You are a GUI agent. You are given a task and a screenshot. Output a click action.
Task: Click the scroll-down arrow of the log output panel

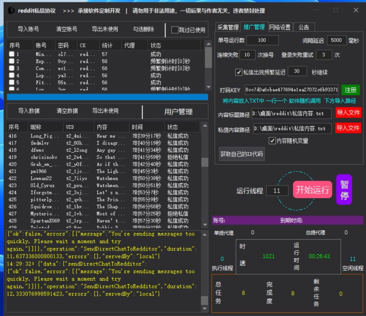[204, 308]
